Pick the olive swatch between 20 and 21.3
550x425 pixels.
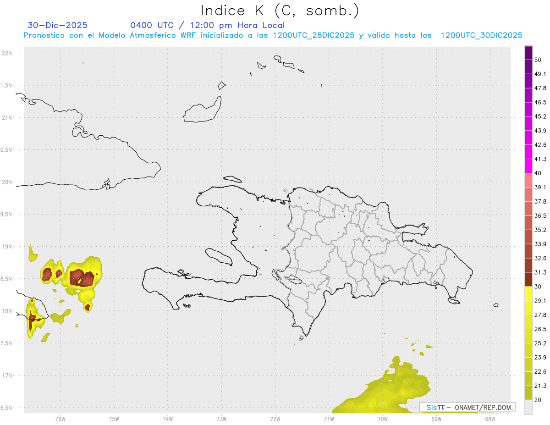click(528, 393)
